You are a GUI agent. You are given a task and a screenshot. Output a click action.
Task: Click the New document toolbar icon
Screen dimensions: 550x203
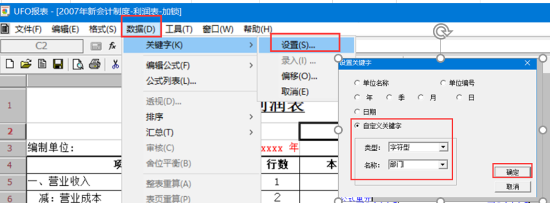[10, 64]
